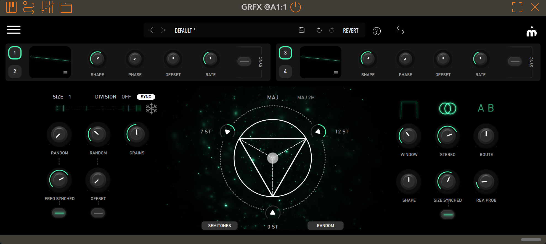546x244 pixels.
Task: Open help via the question mark icon
Action: pyautogui.click(x=377, y=31)
